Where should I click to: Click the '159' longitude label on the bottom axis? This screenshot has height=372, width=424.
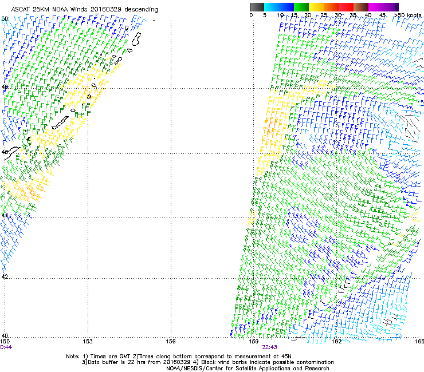coord(254,342)
